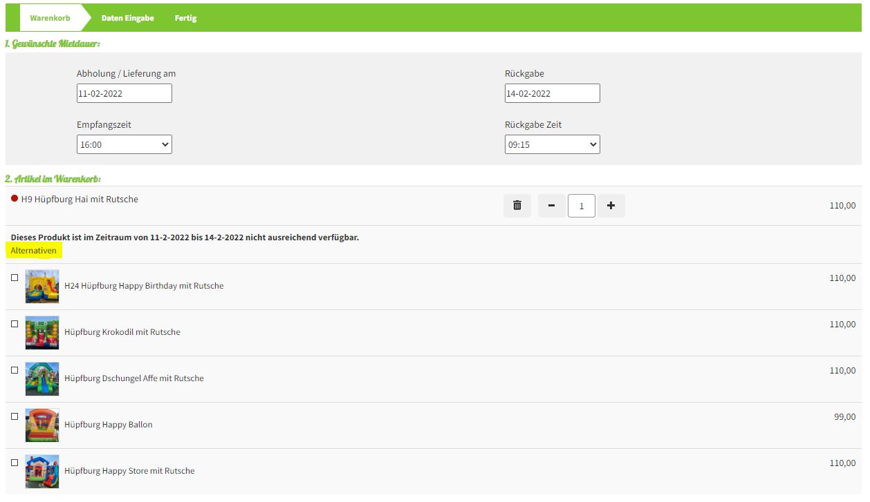Click the Abholung / Lieferung date field

point(124,93)
